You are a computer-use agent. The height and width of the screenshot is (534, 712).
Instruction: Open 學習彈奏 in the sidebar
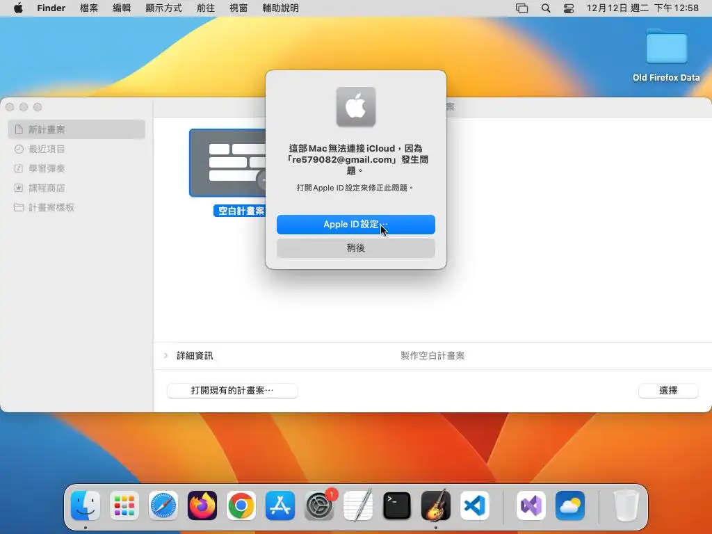tap(76, 168)
